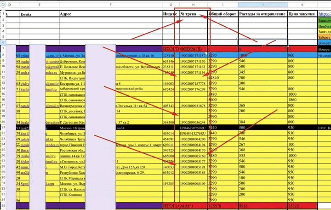Viewport: 331px width, 210px height.
Task: Click track number 19002007171170
Action: (193, 61)
